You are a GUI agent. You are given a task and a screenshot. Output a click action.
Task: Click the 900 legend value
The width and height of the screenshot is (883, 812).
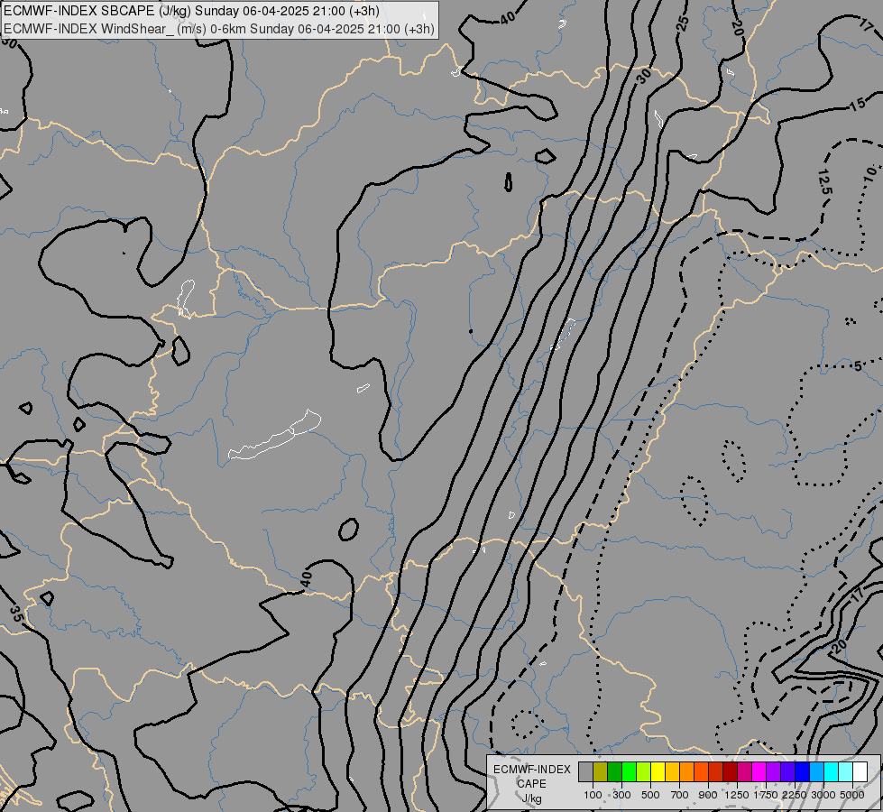pyautogui.click(x=708, y=795)
